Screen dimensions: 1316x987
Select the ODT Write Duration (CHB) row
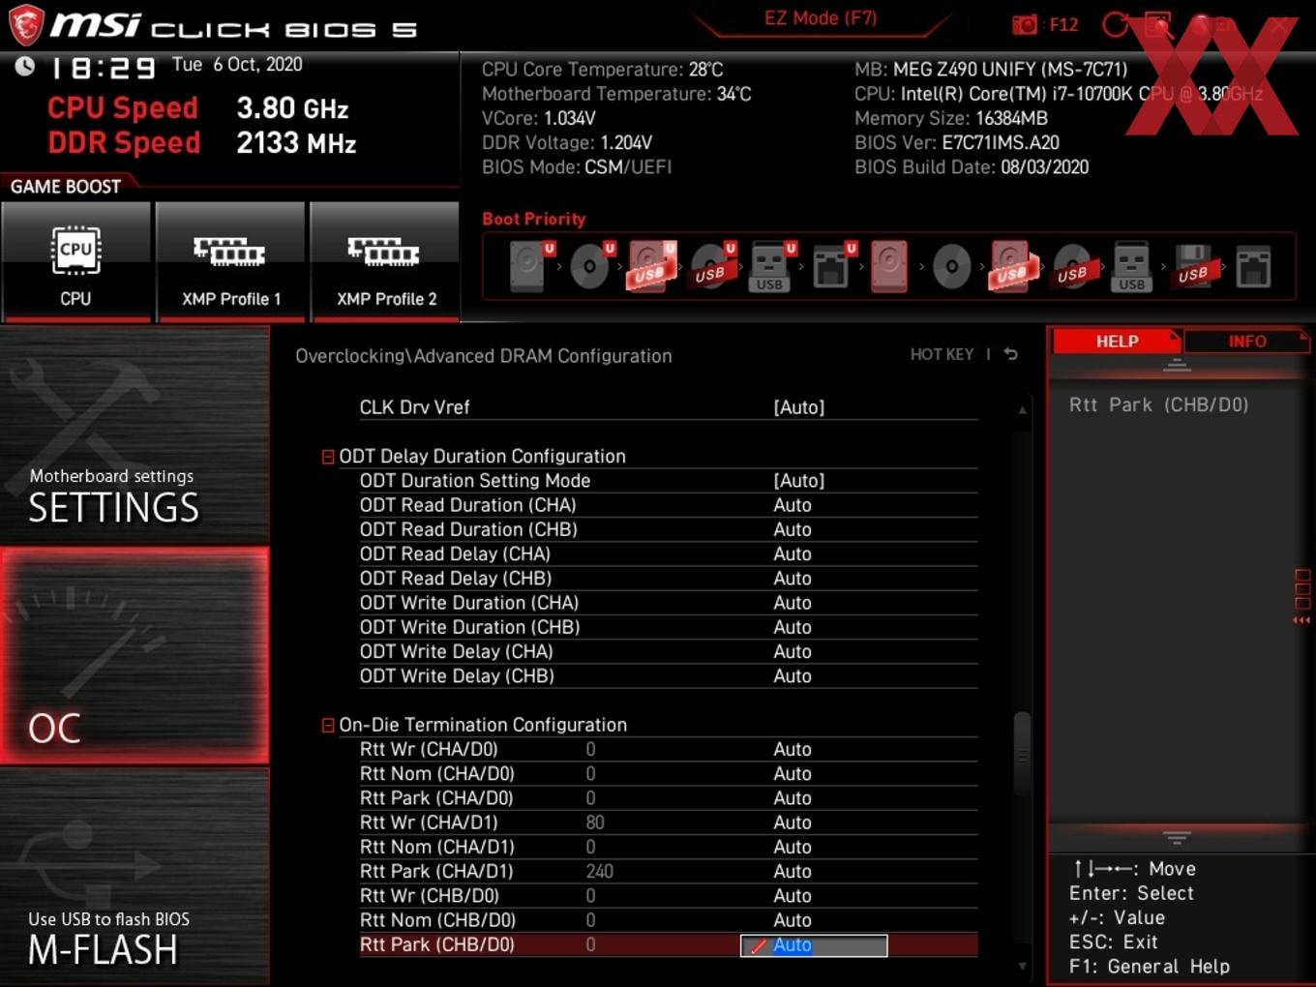(x=668, y=627)
